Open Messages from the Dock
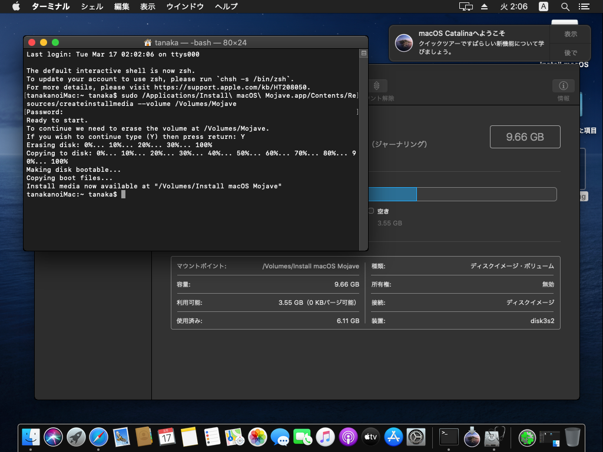The width and height of the screenshot is (603, 452). [x=280, y=437]
